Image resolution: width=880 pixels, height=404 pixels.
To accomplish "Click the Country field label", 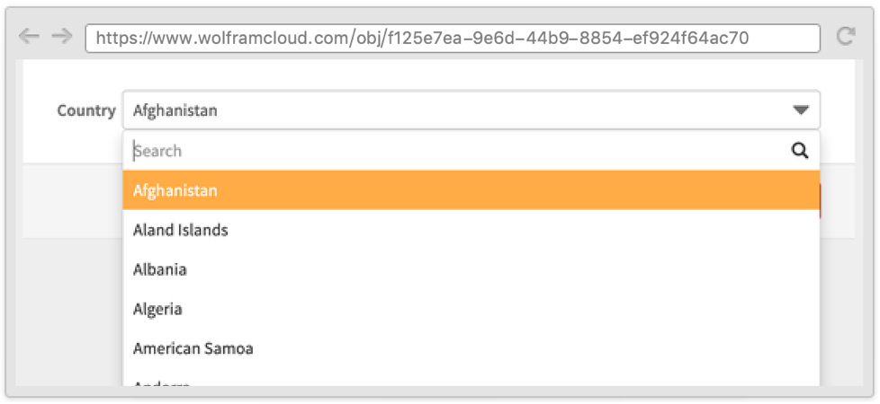I will pos(86,110).
